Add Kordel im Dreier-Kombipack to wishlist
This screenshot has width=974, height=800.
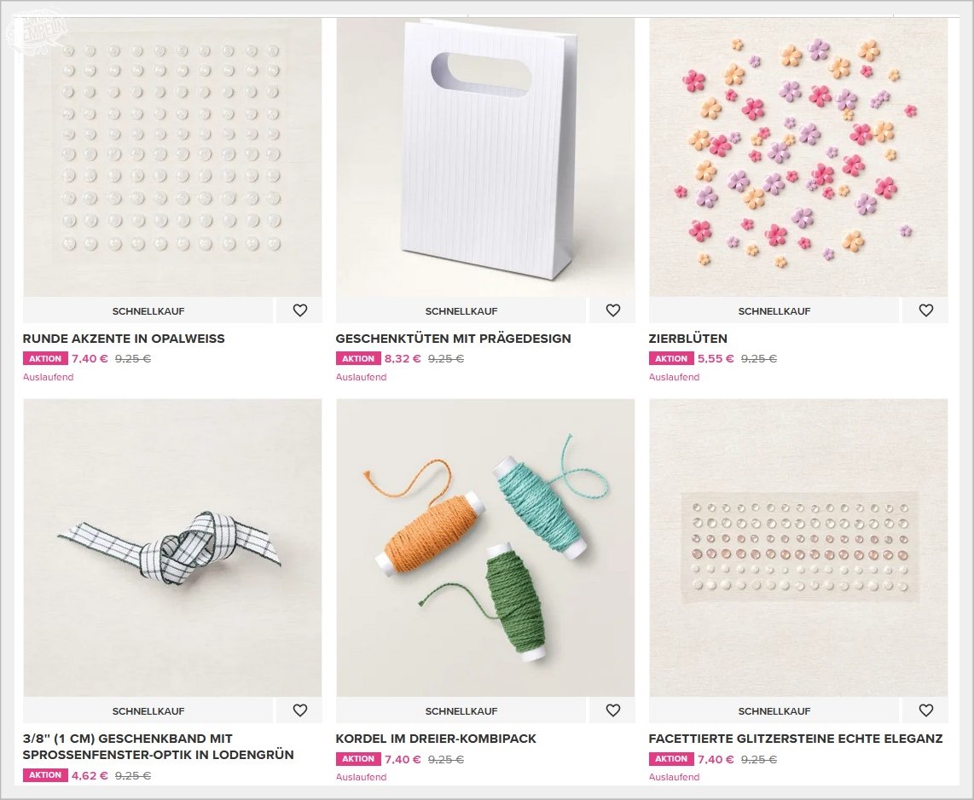coord(613,710)
